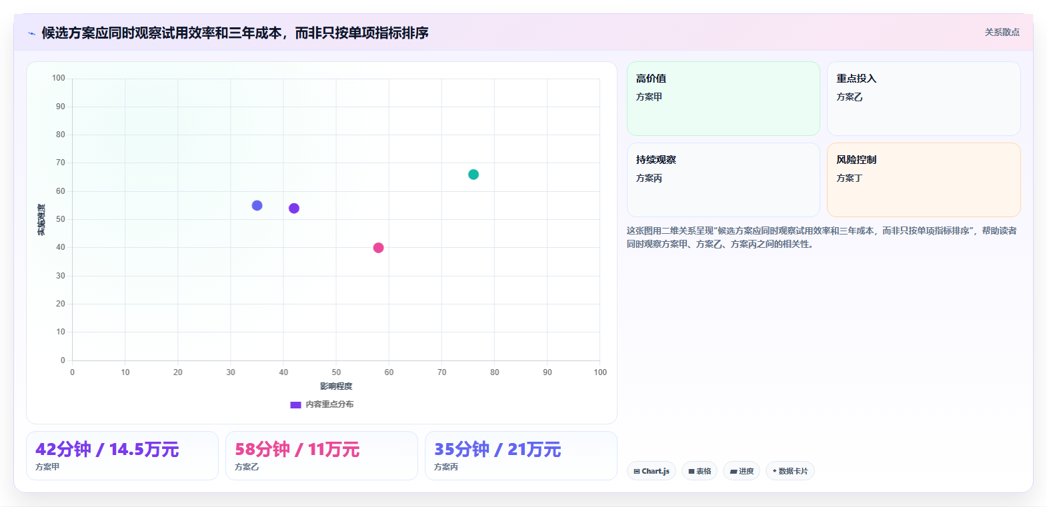Click 方案乙 text in 重点投入 card

[x=850, y=97]
